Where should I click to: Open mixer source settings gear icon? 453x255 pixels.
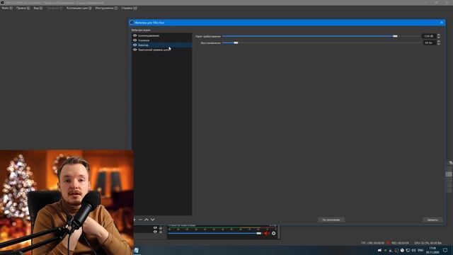click(x=274, y=233)
